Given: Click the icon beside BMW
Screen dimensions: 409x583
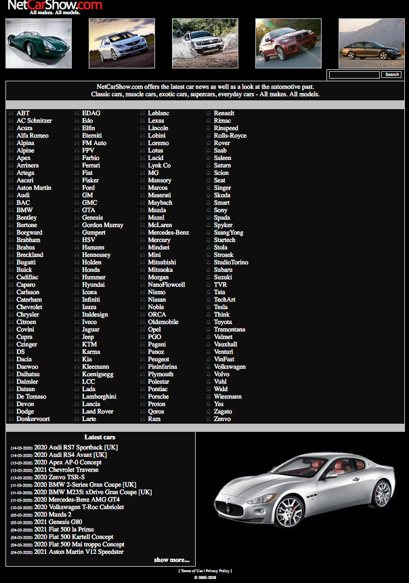Looking at the screenshot, I should (11, 210).
